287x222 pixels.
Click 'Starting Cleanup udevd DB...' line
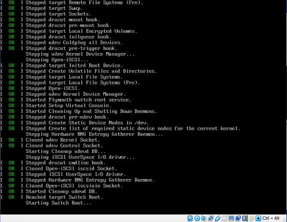pyautogui.click(x=66, y=151)
